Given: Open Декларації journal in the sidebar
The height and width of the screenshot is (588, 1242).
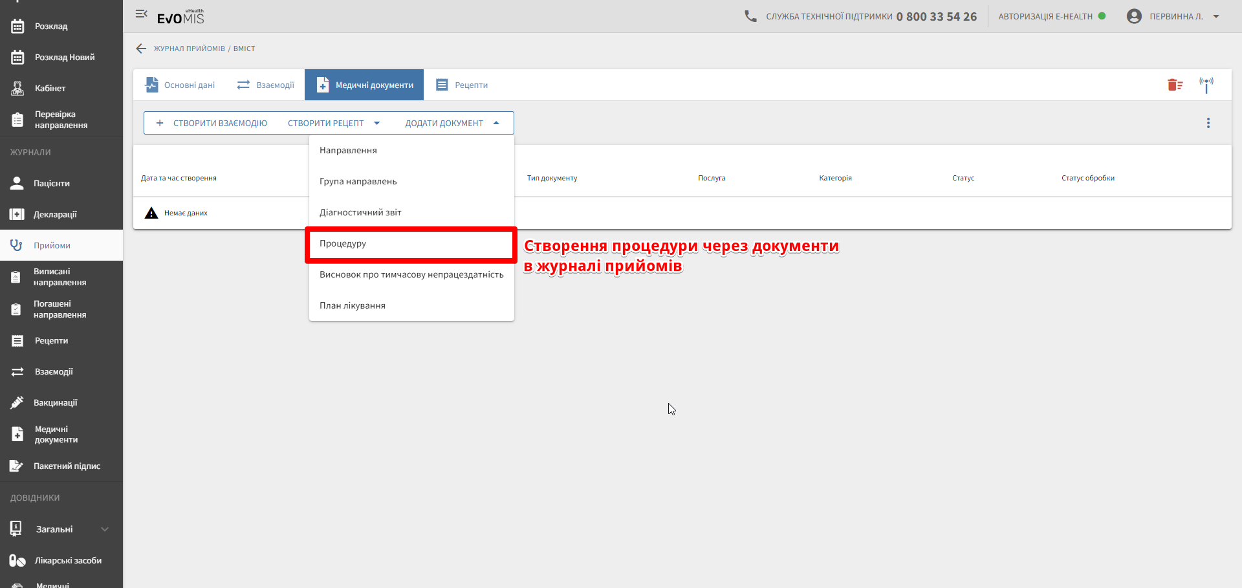Looking at the screenshot, I should tap(55, 214).
